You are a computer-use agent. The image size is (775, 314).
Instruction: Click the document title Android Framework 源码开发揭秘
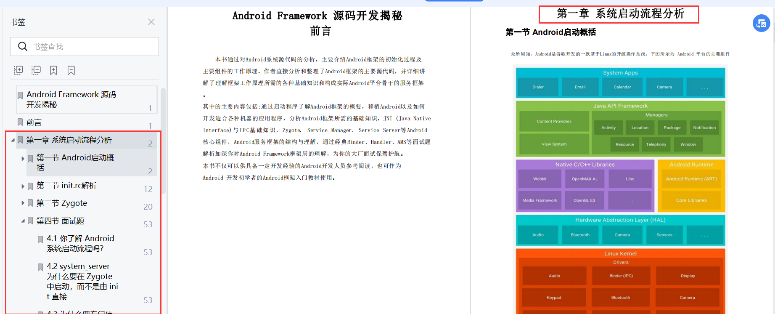317,16
